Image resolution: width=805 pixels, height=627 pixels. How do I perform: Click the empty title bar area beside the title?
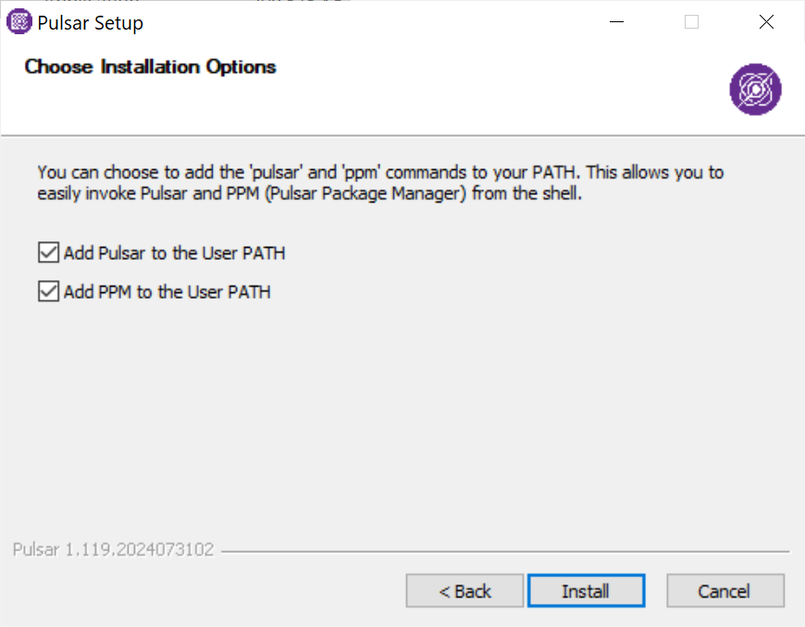(370, 22)
